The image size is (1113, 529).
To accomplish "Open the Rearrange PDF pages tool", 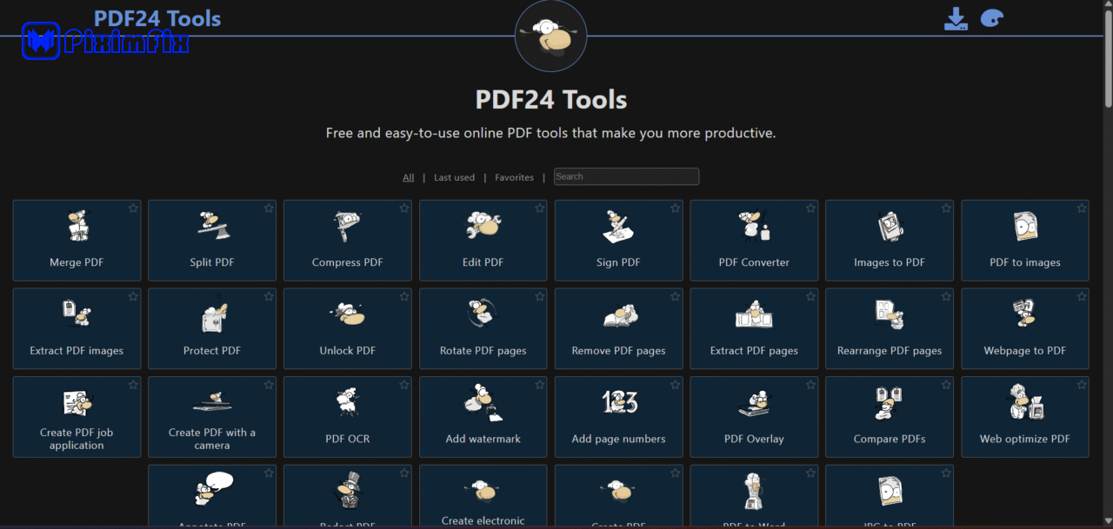I will (890, 329).
